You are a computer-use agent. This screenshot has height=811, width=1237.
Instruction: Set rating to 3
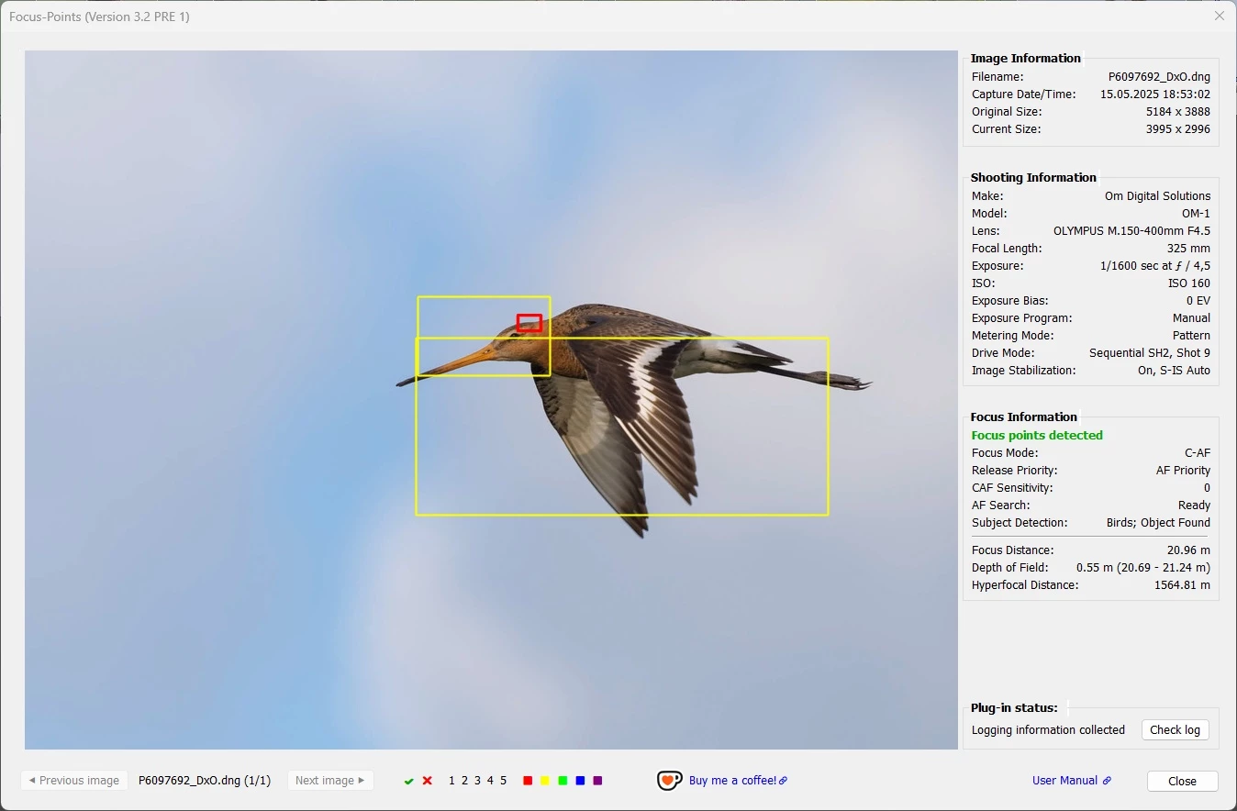click(x=477, y=781)
